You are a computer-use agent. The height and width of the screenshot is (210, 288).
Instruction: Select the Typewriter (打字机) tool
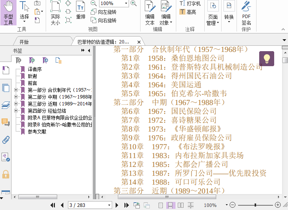[190, 3]
